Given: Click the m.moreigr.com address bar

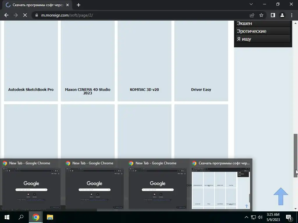Looking at the screenshot, I should pos(141,15).
